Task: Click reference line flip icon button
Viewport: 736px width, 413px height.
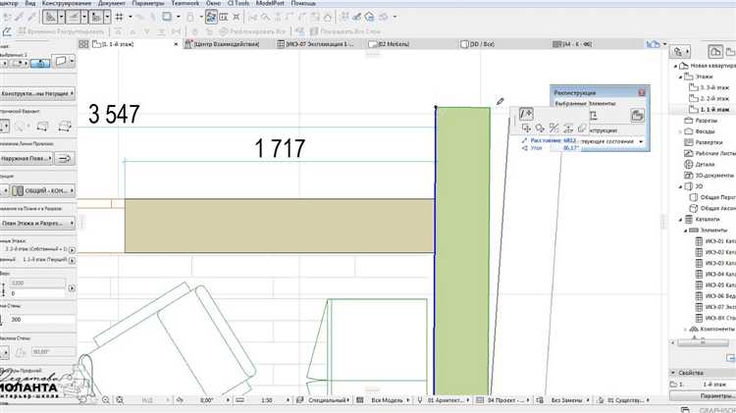Action: (65, 159)
